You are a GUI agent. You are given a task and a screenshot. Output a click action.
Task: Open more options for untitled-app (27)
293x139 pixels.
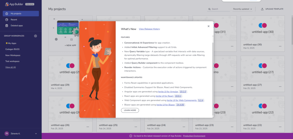[280, 86]
